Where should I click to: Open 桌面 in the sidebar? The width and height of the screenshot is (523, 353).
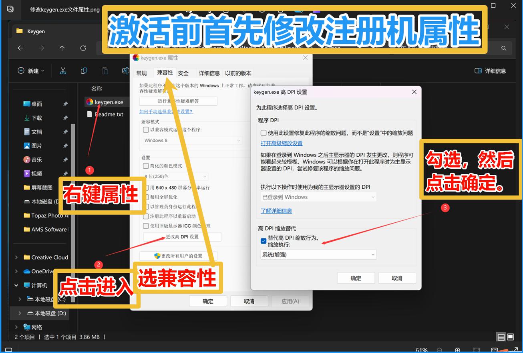(x=32, y=104)
